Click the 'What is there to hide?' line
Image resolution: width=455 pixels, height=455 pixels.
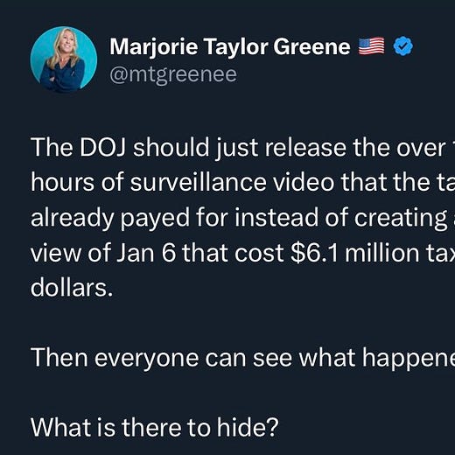tap(155, 428)
